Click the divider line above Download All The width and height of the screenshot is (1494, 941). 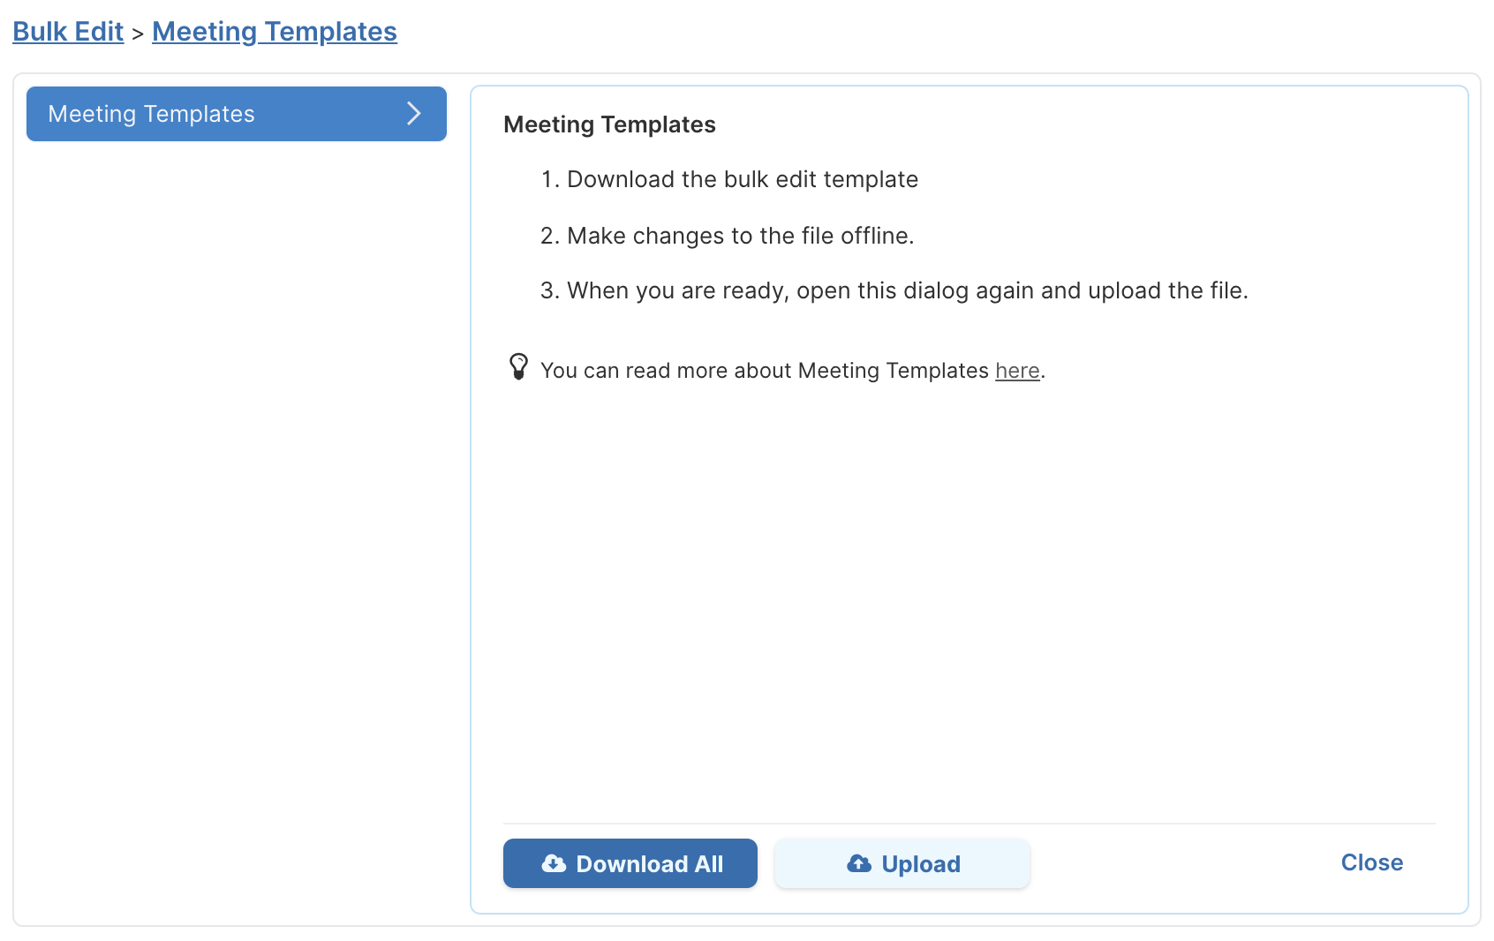click(x=970, y=824)
